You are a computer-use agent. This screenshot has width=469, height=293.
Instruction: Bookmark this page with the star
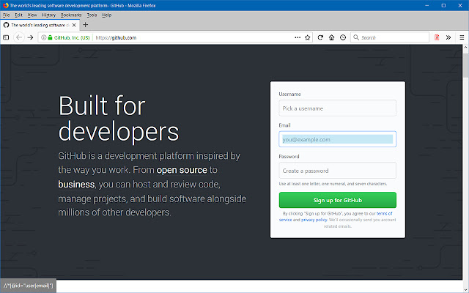pyautogui.click(x=307, y=37)
